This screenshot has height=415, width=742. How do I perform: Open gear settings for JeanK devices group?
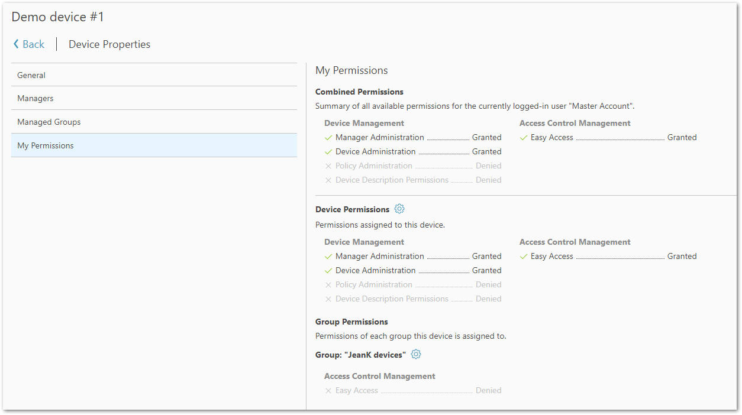click(x=416, y=354)
